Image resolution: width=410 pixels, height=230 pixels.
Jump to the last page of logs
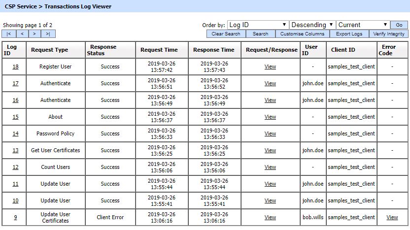[48, 34]
